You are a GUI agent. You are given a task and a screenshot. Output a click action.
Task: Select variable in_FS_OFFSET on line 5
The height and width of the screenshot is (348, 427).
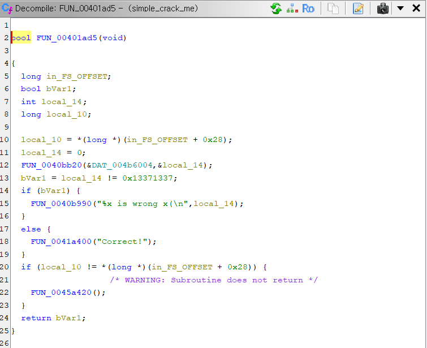(77, 76)
